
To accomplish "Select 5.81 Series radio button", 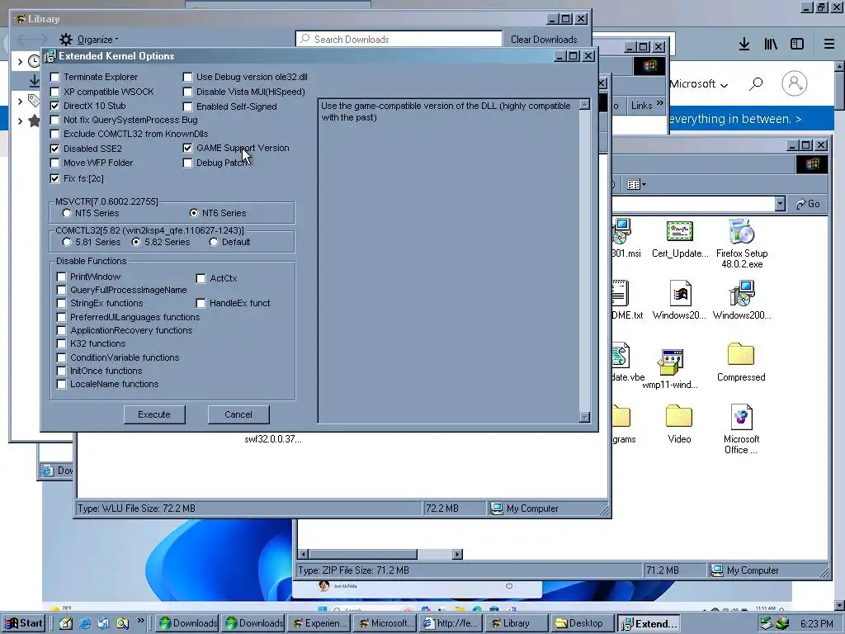I will [x=67, y=242].
